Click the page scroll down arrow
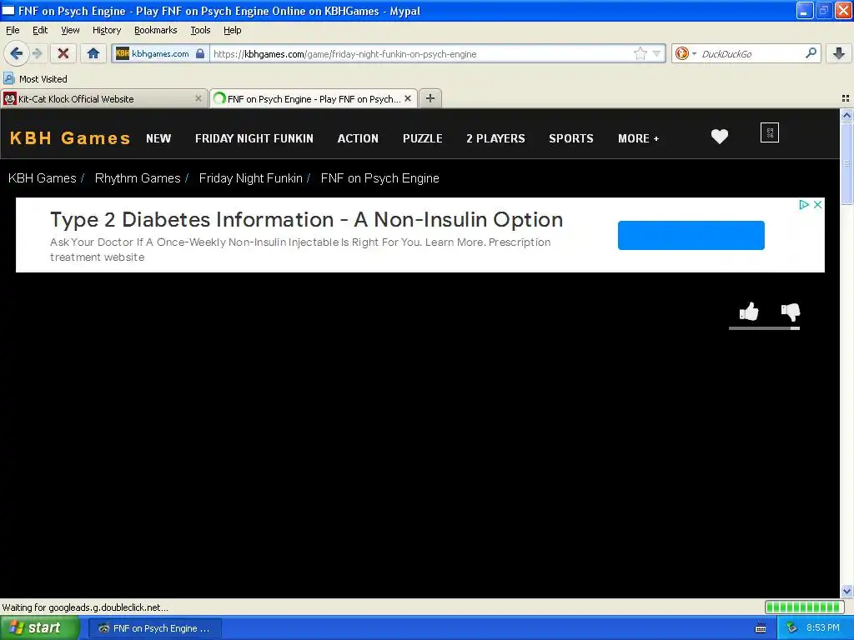 coord(846,591)
